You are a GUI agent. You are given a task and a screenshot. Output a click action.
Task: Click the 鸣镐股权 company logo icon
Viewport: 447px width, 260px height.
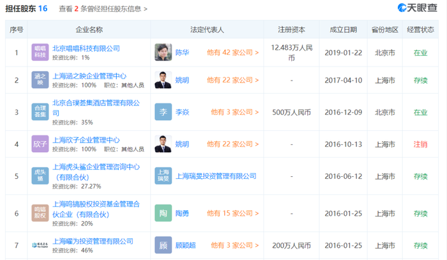click(40, 213)
